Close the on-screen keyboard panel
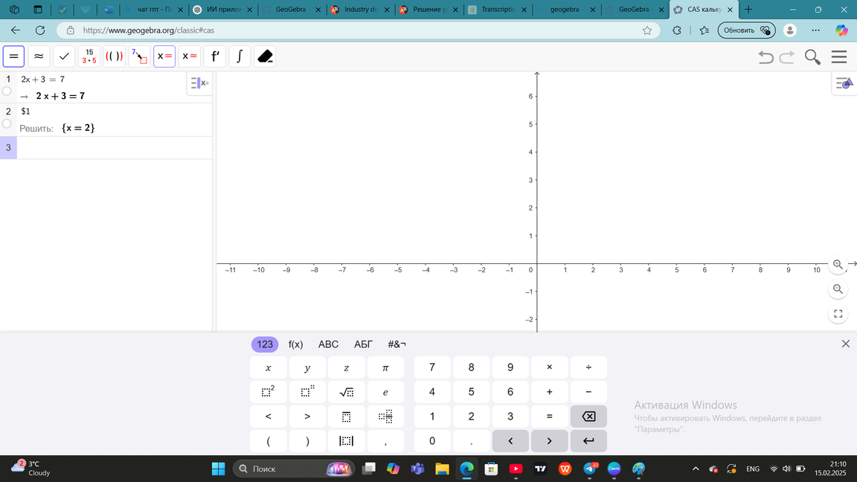Screen dimensions: 857x482 [845, 344]
